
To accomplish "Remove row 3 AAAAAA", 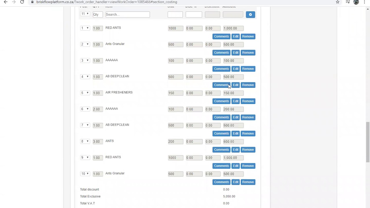I will pos(248,69).
